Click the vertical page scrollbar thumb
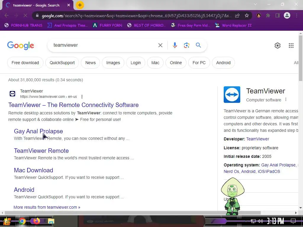The height and width of the screenshot is (227, 303). point(301,58)
